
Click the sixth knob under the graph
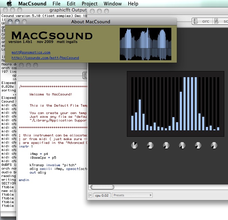coord(214,145)
